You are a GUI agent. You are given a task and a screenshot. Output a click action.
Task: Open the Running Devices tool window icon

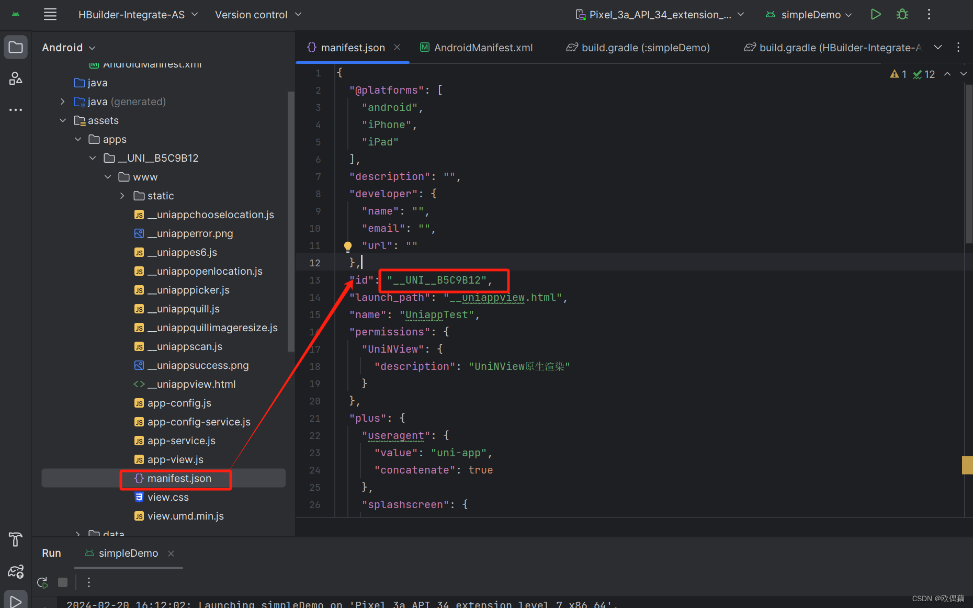click(x=16, y=571)
